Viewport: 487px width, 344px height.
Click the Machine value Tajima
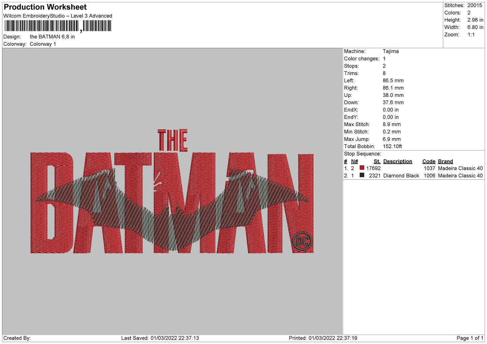coord(391,51)
